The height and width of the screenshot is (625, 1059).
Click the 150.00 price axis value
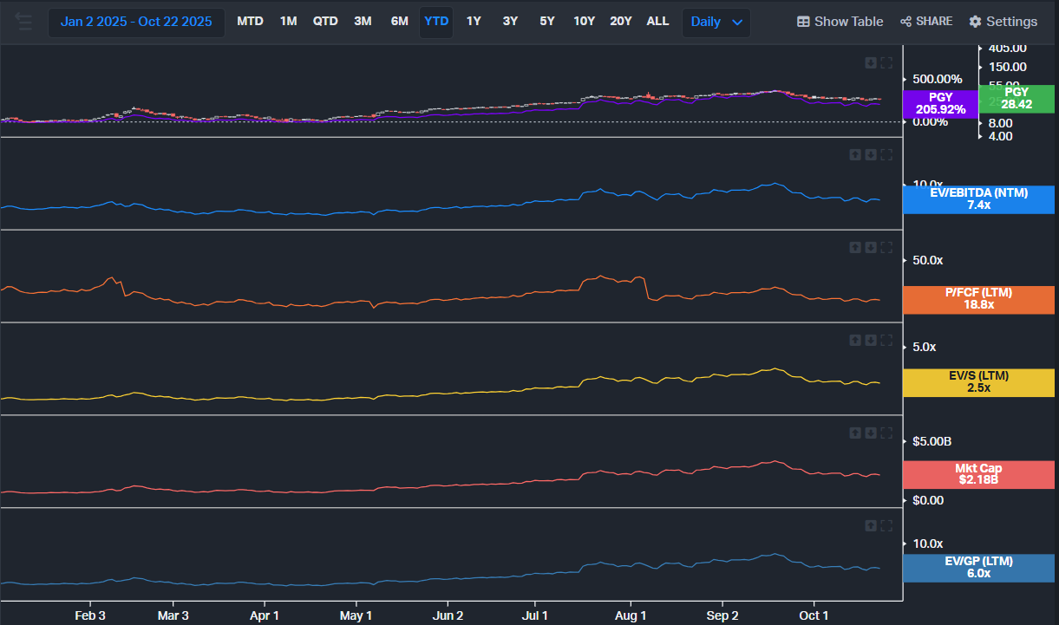pos(1008,67)
